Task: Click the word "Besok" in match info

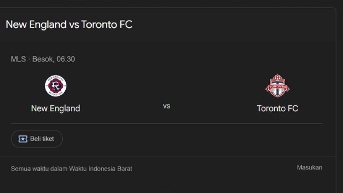Action: (43, 59)
